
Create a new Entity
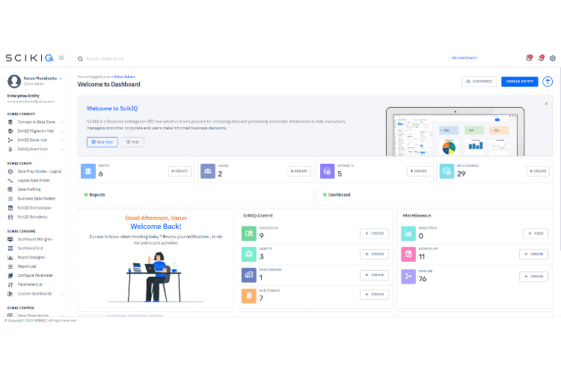180,171
